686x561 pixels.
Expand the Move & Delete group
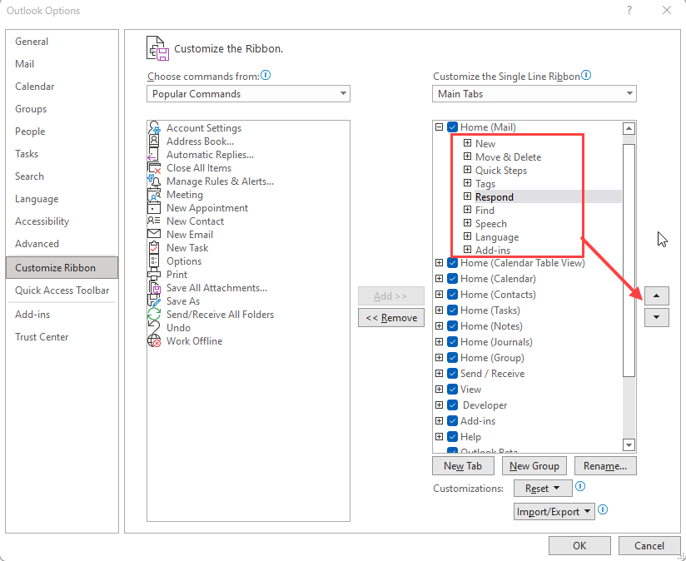pos(467,156)
